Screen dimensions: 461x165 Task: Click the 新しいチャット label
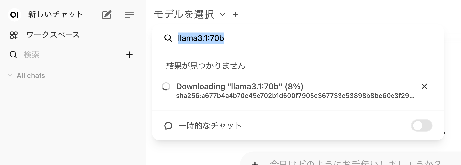(56, 14)
